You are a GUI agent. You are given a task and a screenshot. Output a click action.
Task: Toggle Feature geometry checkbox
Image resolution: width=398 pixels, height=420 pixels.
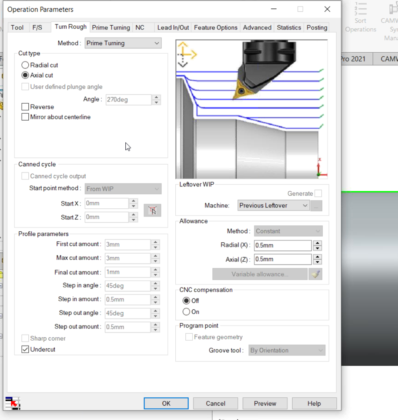[189, 337]
